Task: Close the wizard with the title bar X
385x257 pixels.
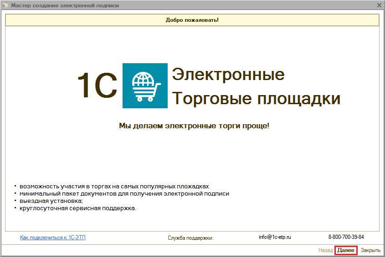Action: coord(379,5)
